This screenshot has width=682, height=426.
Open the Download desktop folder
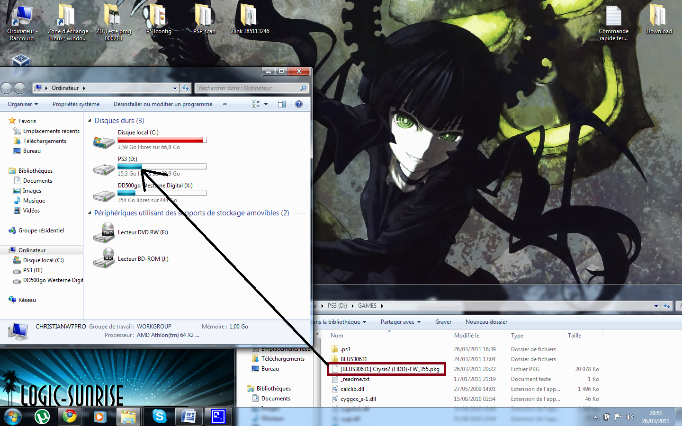(659, 19)
